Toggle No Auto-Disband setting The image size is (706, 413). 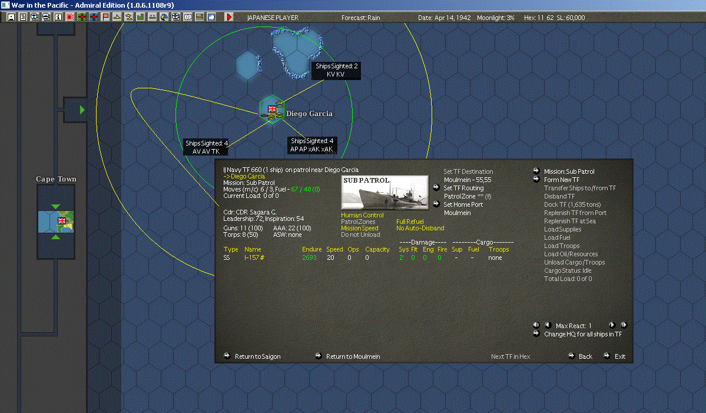click(x=420, y=229)
